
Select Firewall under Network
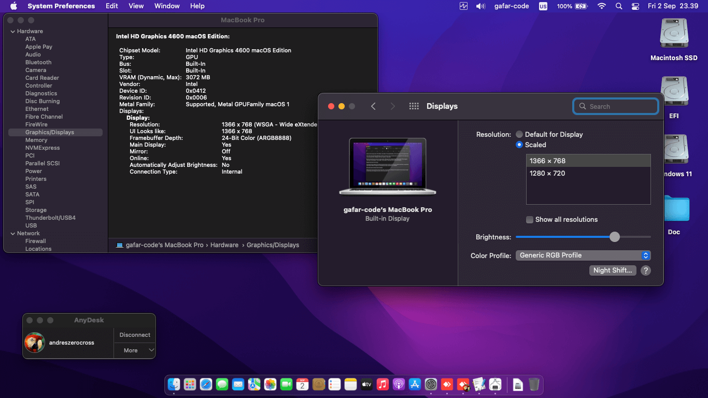click(36, 241)
